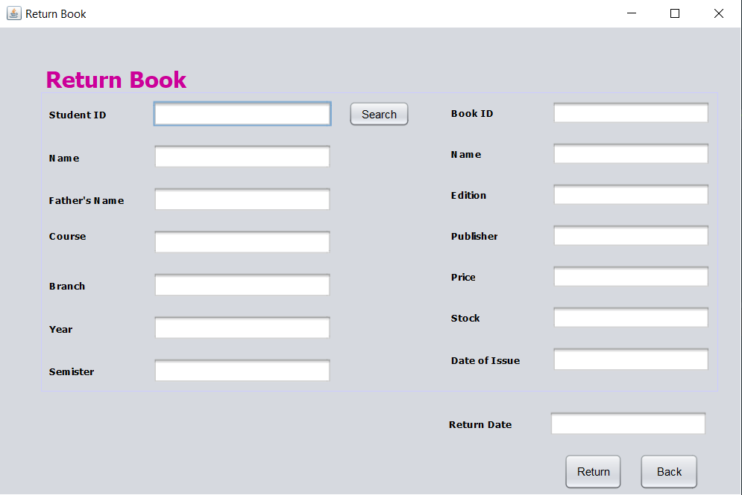Click the Search button
The height and width of the screenshot is (495, 742).
[x=379, y=115]
